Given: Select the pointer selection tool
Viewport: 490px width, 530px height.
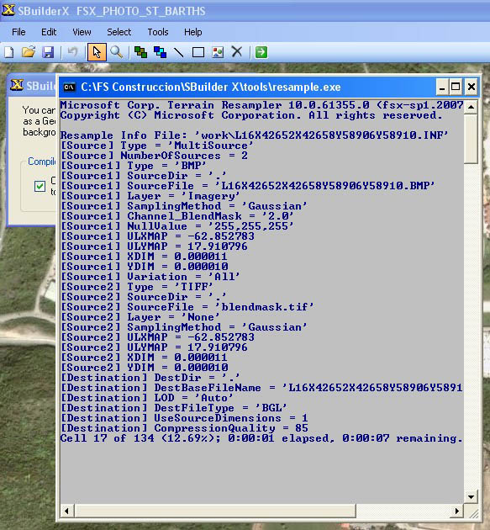Looking at the screenshot, I should click(x=97, y=52).
